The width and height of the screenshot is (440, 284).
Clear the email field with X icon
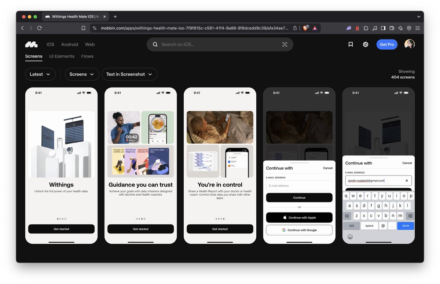(x=407, y=181)
